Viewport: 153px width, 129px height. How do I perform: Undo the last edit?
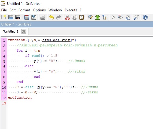tap(52, 17)
